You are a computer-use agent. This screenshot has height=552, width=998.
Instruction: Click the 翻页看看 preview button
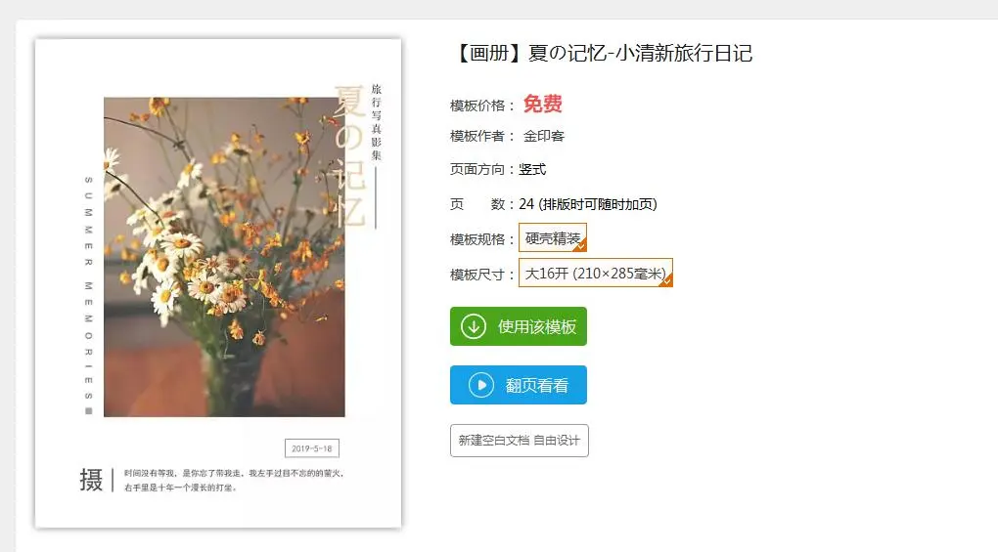click(519, 385)
